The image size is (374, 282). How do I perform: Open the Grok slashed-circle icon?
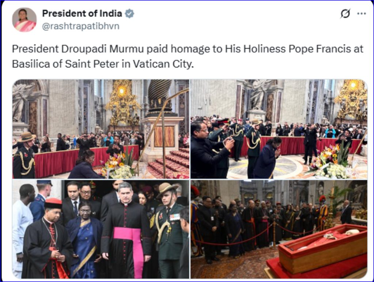346,13
